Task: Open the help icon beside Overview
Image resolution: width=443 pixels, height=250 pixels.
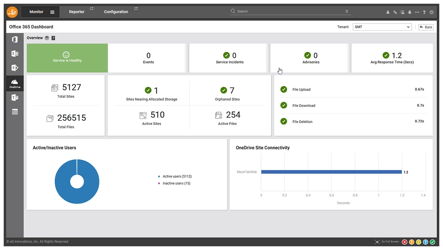Action: pyautogui.click(x=53, y=38)
